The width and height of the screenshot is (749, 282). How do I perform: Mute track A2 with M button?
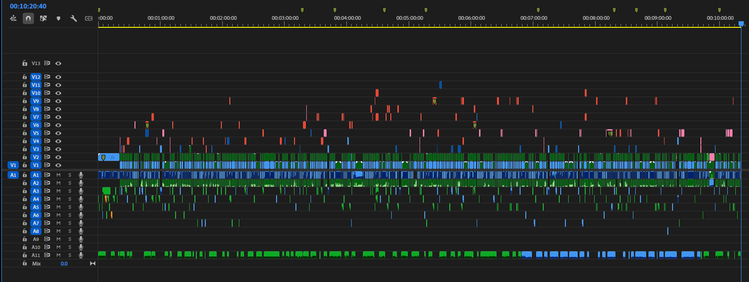[x=58, y=183]
